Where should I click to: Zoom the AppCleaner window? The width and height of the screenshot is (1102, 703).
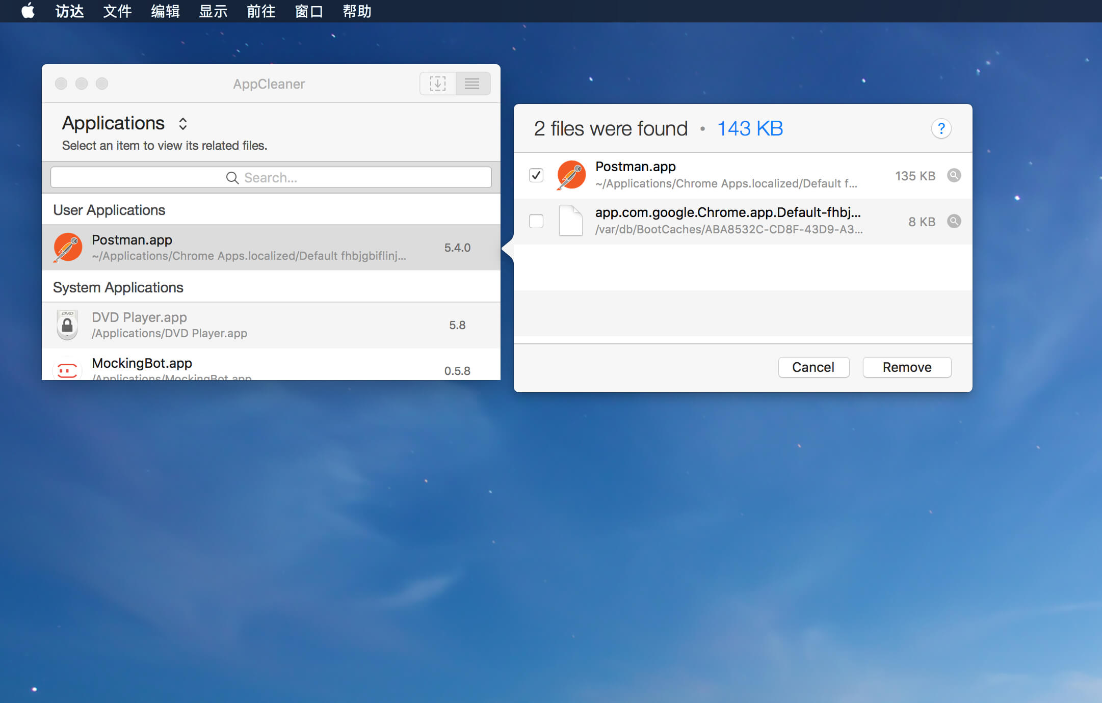pyautogui.click(x=102, y=84)
